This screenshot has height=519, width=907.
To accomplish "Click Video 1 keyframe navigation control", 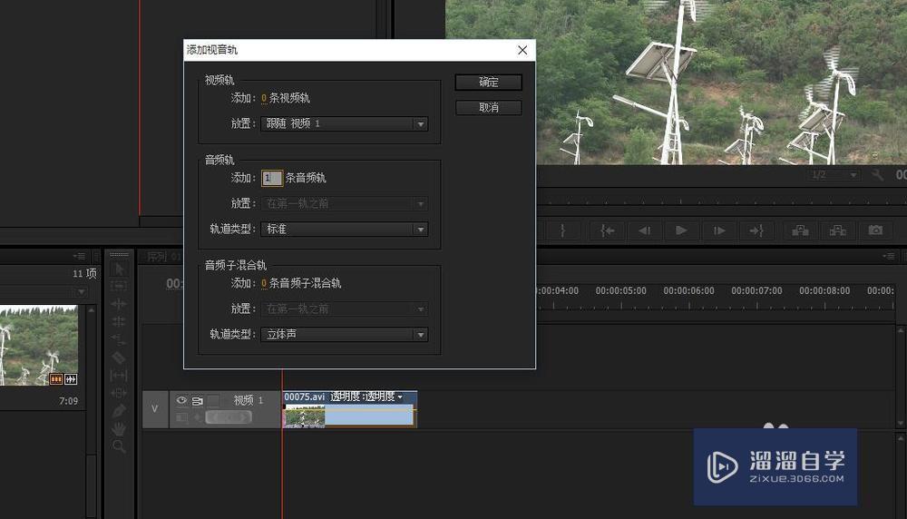I will point(229,416).
